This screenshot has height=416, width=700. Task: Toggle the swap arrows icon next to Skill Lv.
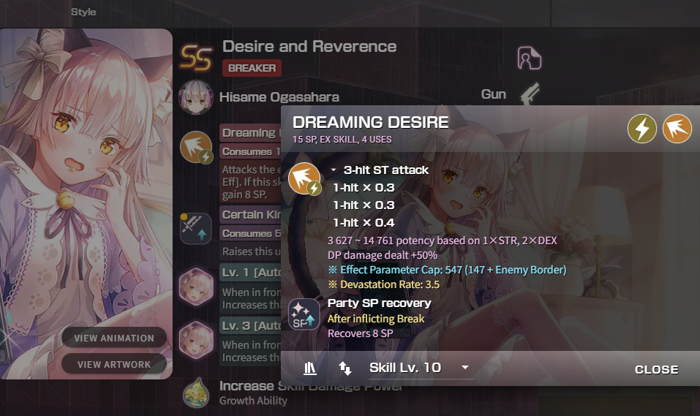pos(345,368)
